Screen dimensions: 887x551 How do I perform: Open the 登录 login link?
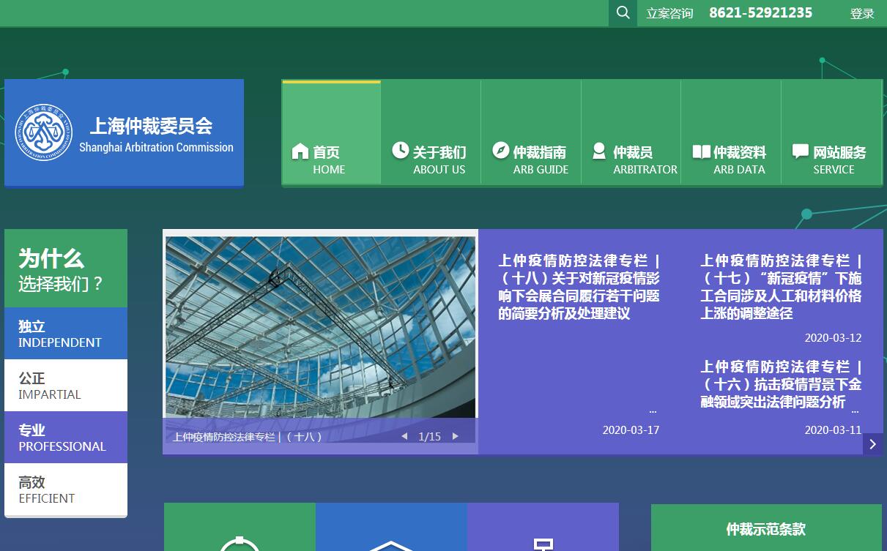[862, 13]
